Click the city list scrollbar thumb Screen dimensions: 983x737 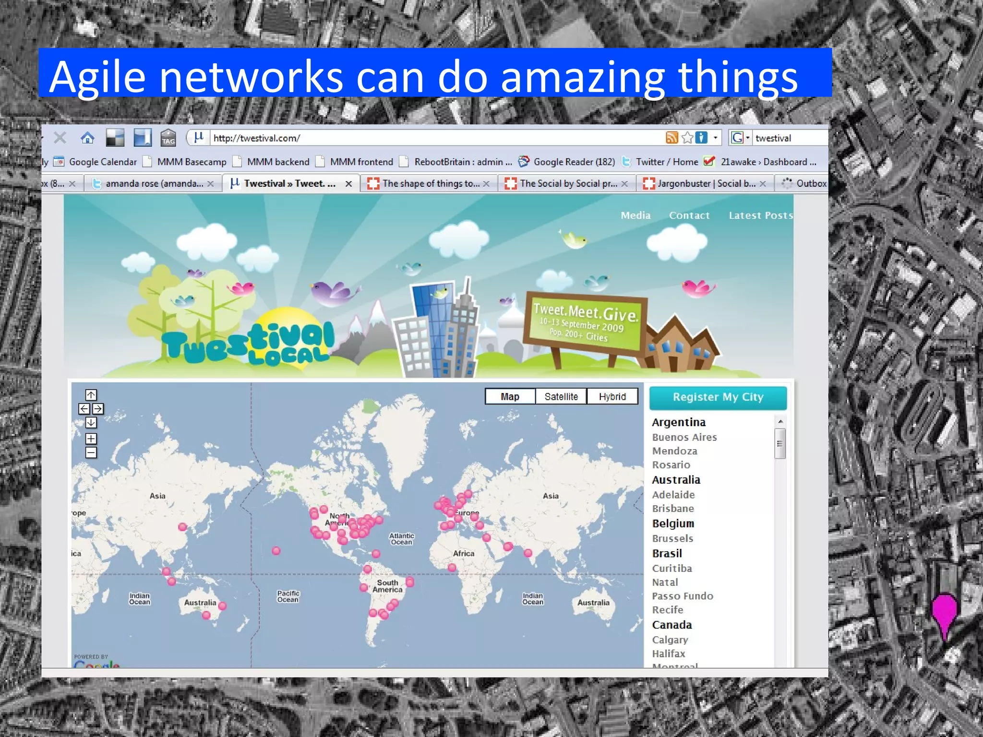pyautogui.click(x=780, y=443)
